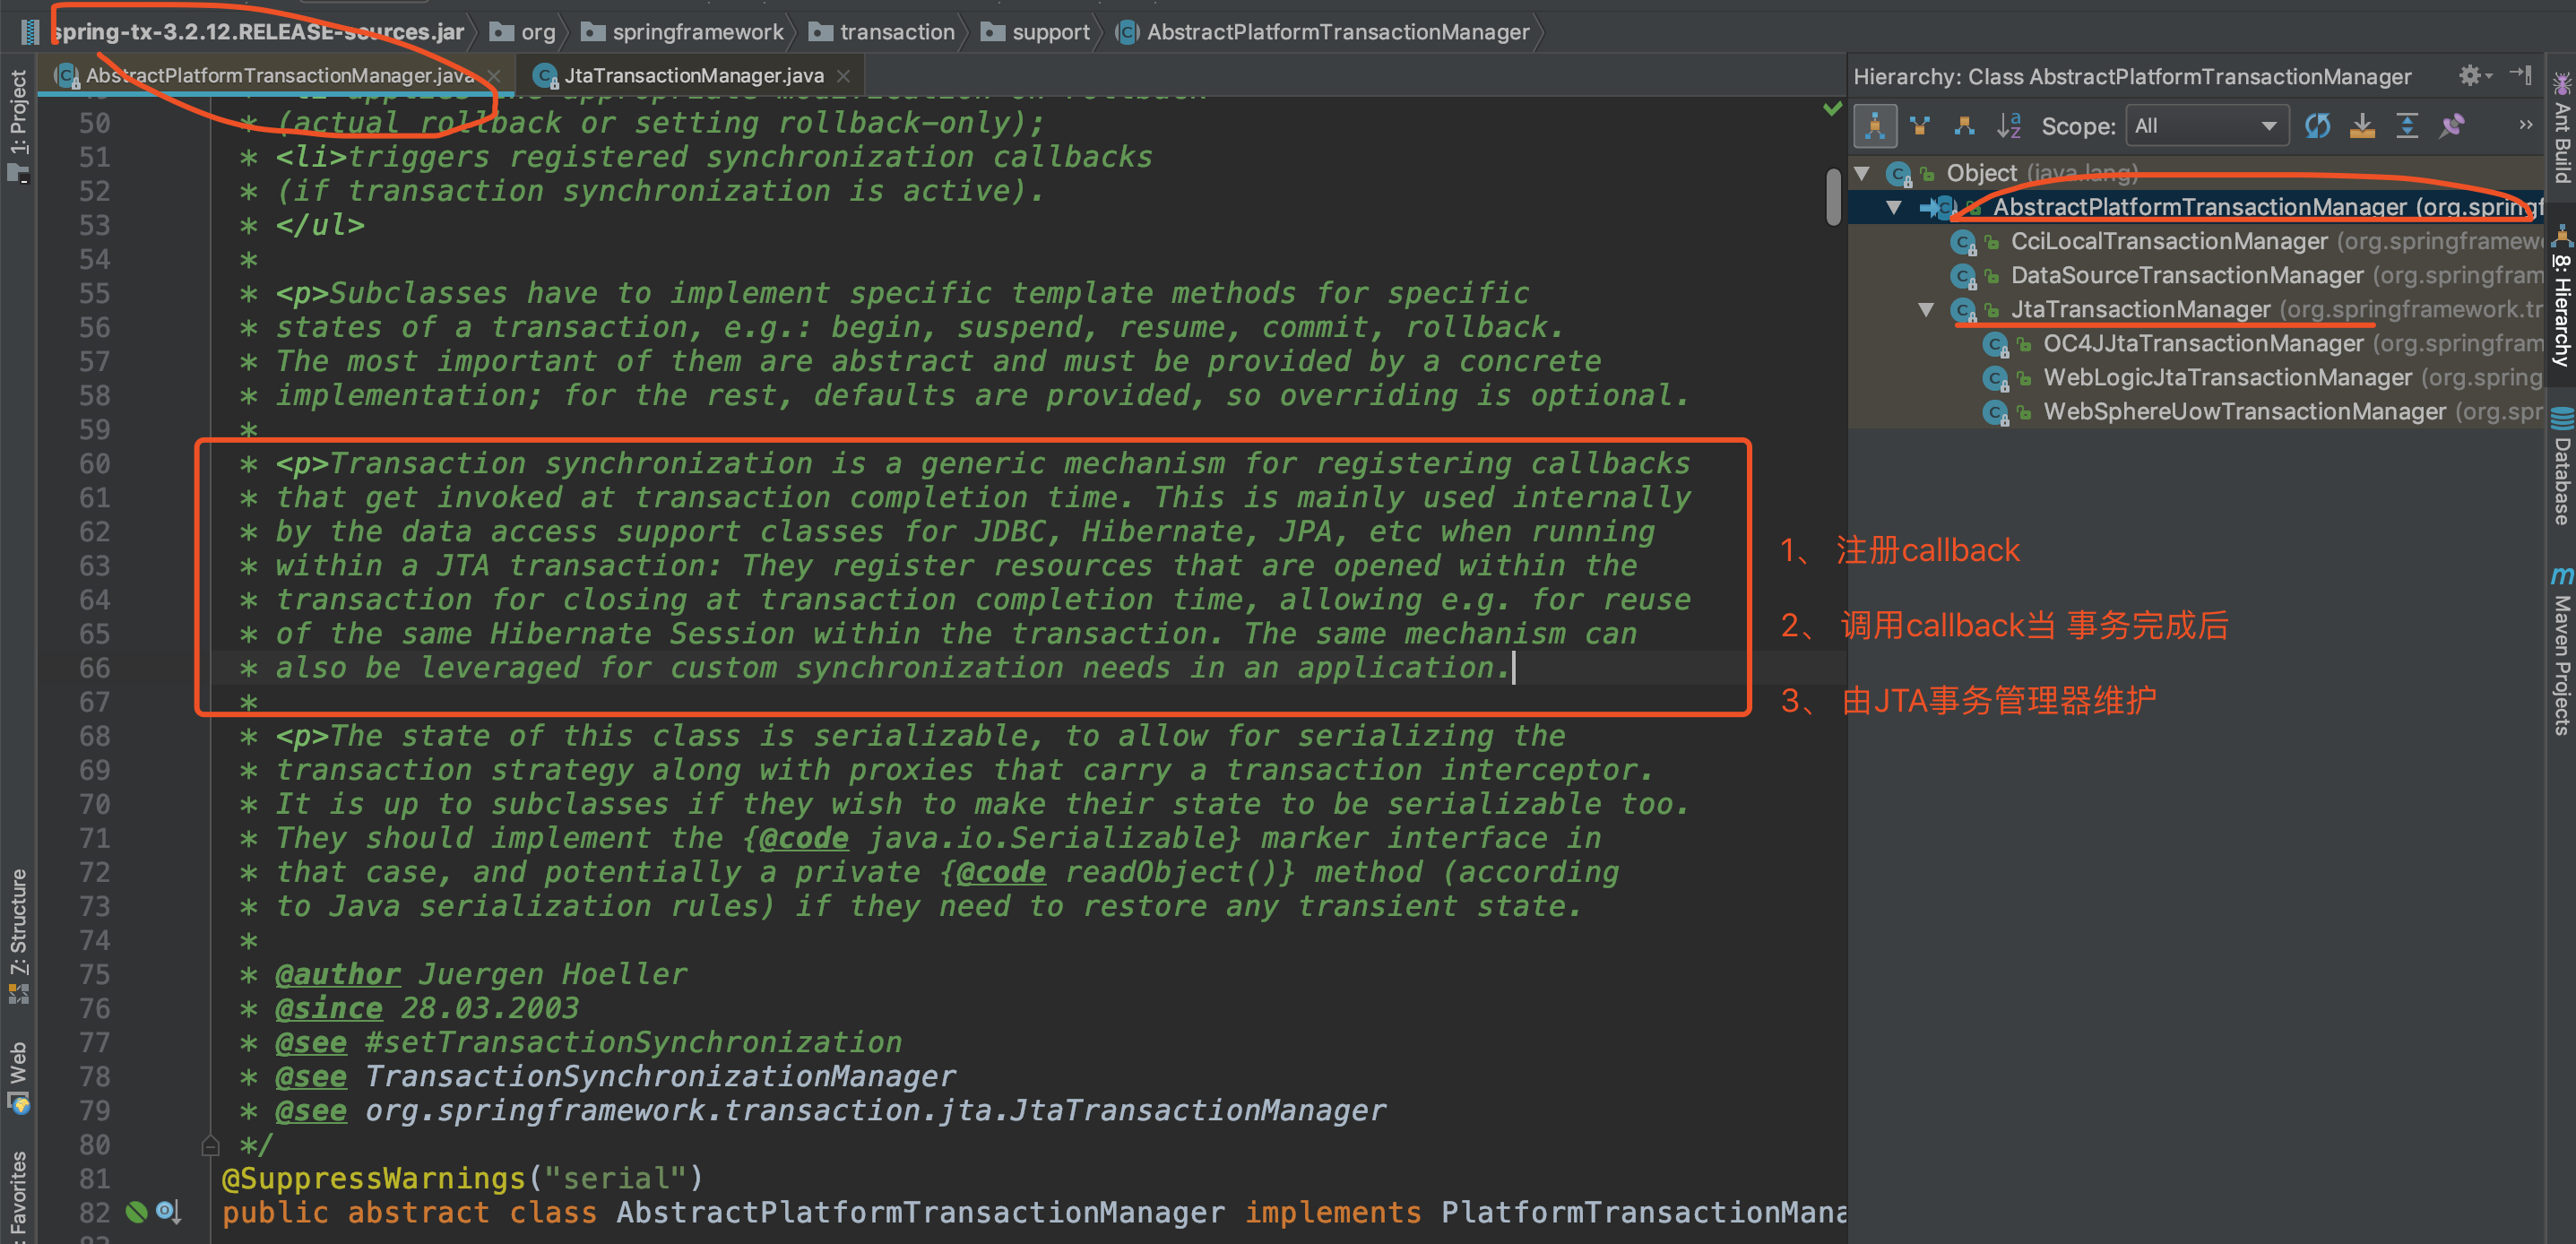This screenshot has width=2576, height=1244.
Task: Toggle sort alphabetically in Hierarchy toolbar
Action: (x=2009, y=126)
